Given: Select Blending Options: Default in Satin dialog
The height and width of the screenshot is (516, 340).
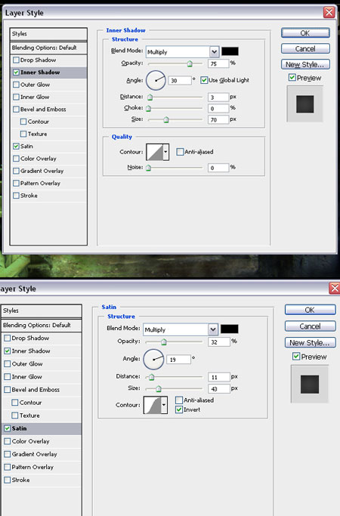Looking at the screenshot, I should click(x=41, y=325).
